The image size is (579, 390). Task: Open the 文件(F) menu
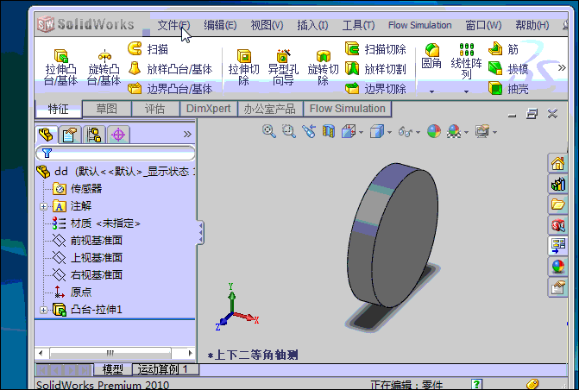point(173,25)
